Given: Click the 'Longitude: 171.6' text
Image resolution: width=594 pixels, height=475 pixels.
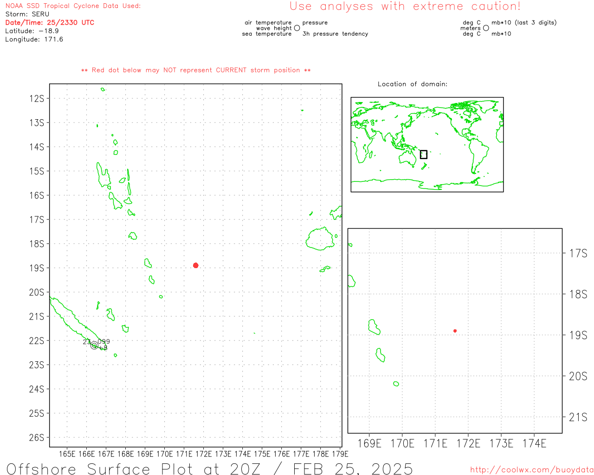Looking at the screenshot, I should pos(34,39).
